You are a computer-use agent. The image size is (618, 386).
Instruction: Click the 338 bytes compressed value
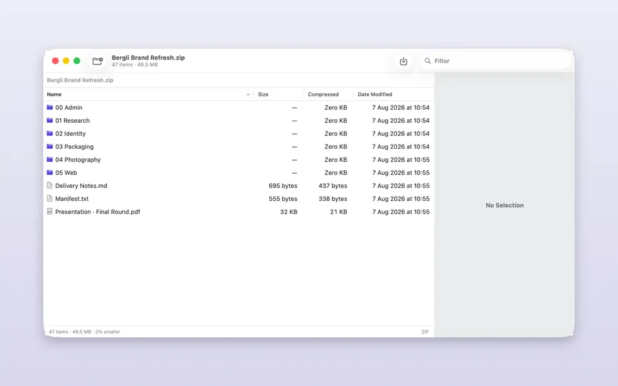click(332, 199)
